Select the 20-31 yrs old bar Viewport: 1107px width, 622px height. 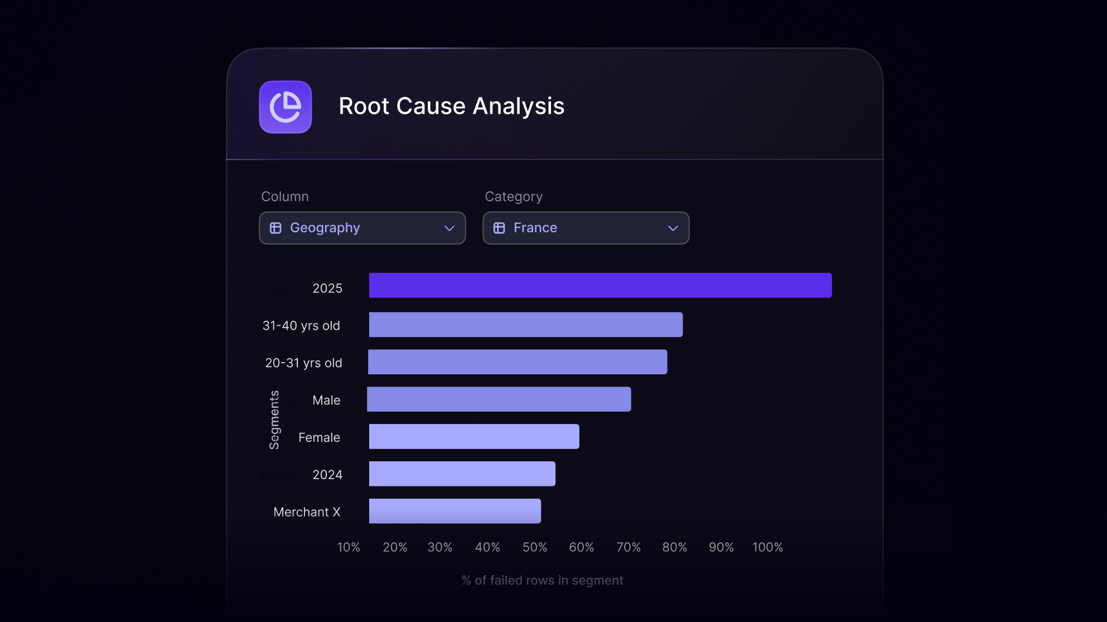point(518,362)
